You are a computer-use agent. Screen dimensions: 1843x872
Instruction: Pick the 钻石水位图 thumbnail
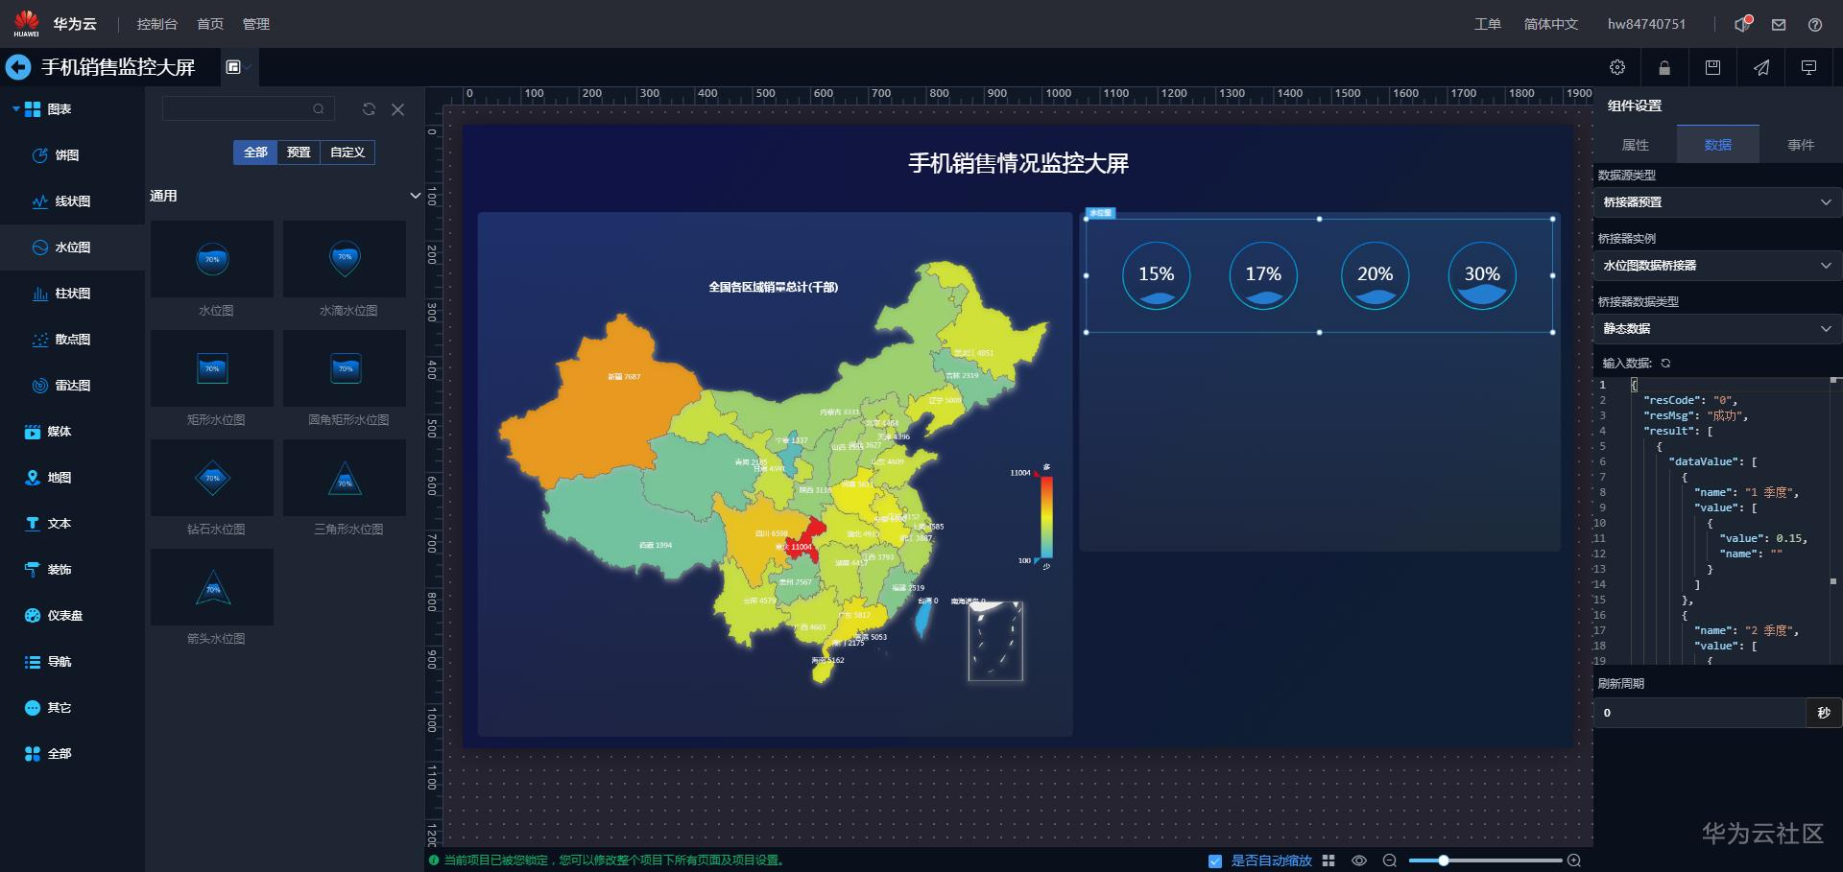[x=212, y=478]
